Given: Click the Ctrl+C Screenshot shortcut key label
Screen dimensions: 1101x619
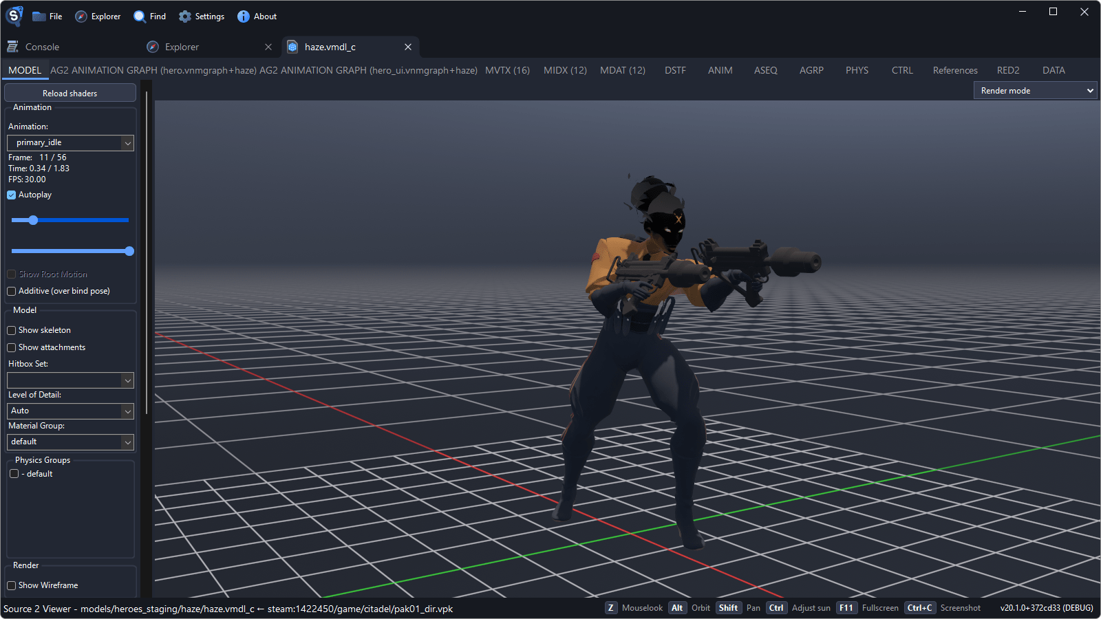Looking at the screenshot, I should tap(919, 608).
